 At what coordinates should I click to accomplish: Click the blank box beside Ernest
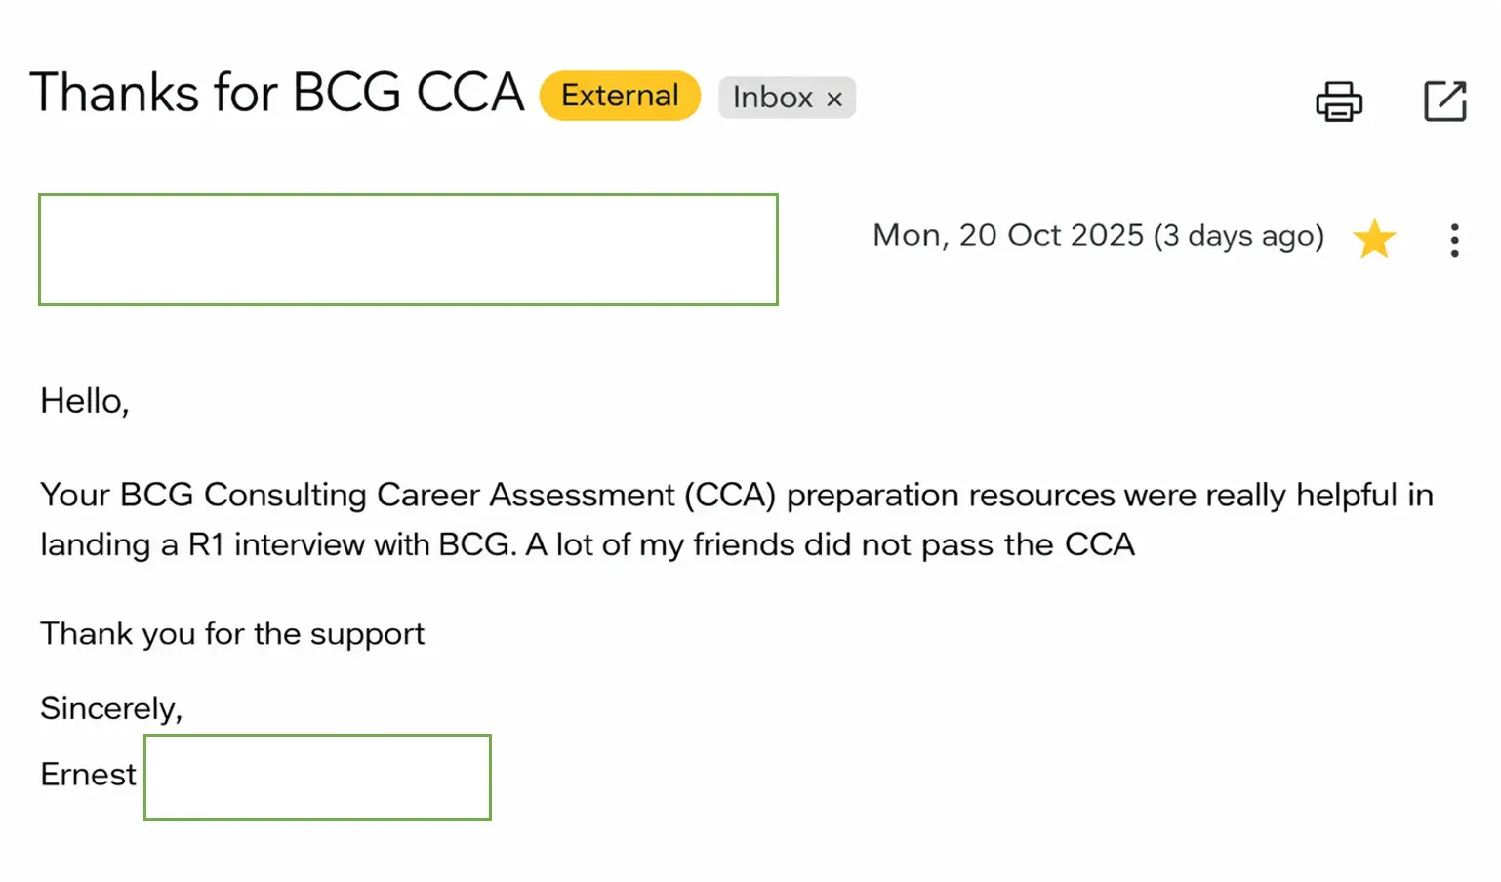(317, 777)
